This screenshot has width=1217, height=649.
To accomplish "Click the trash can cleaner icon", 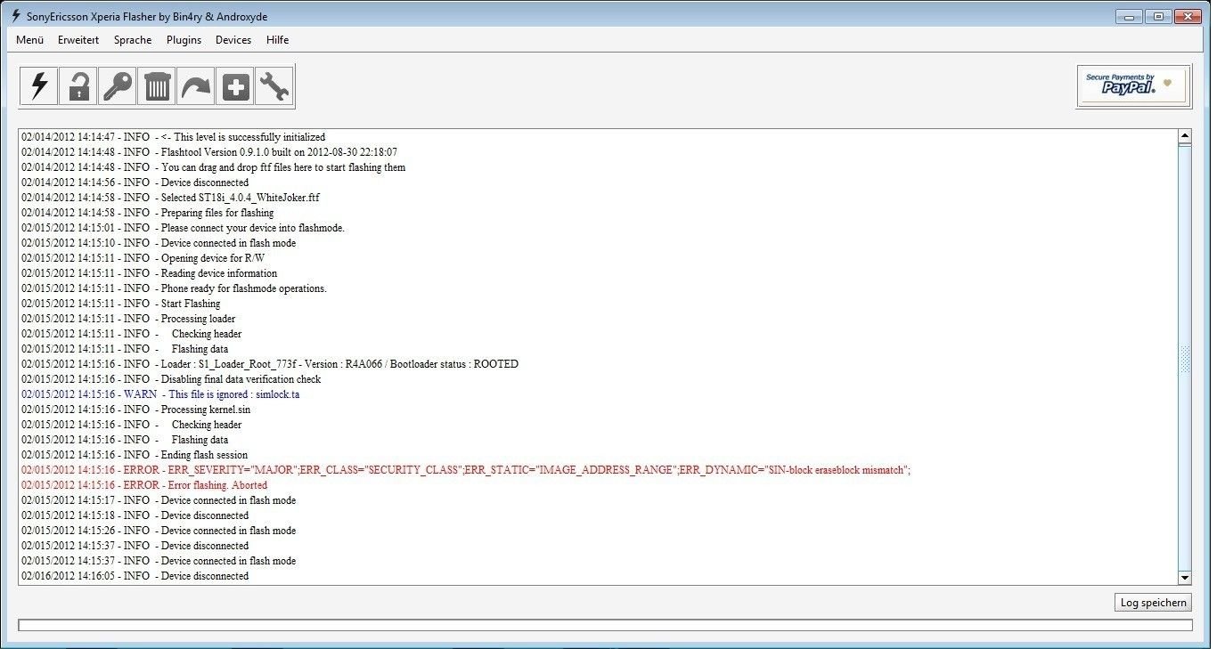I will point(157,86).
